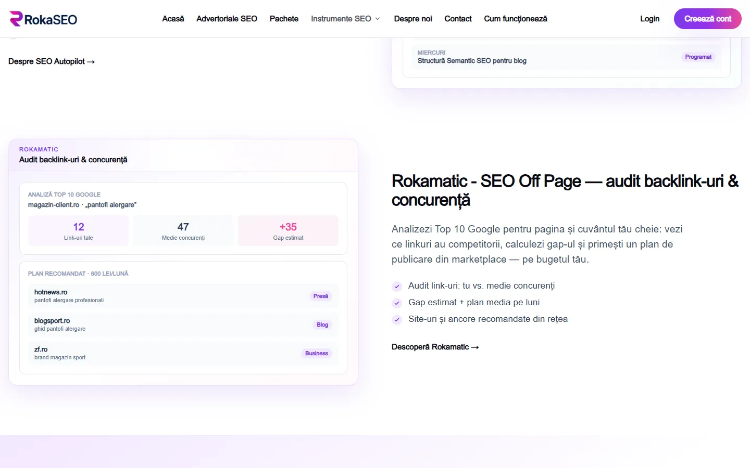This screenshot has width=750, height=468.
Task: Click the Creează cont button
Action: pyautogui.click(x=708, y=19)
